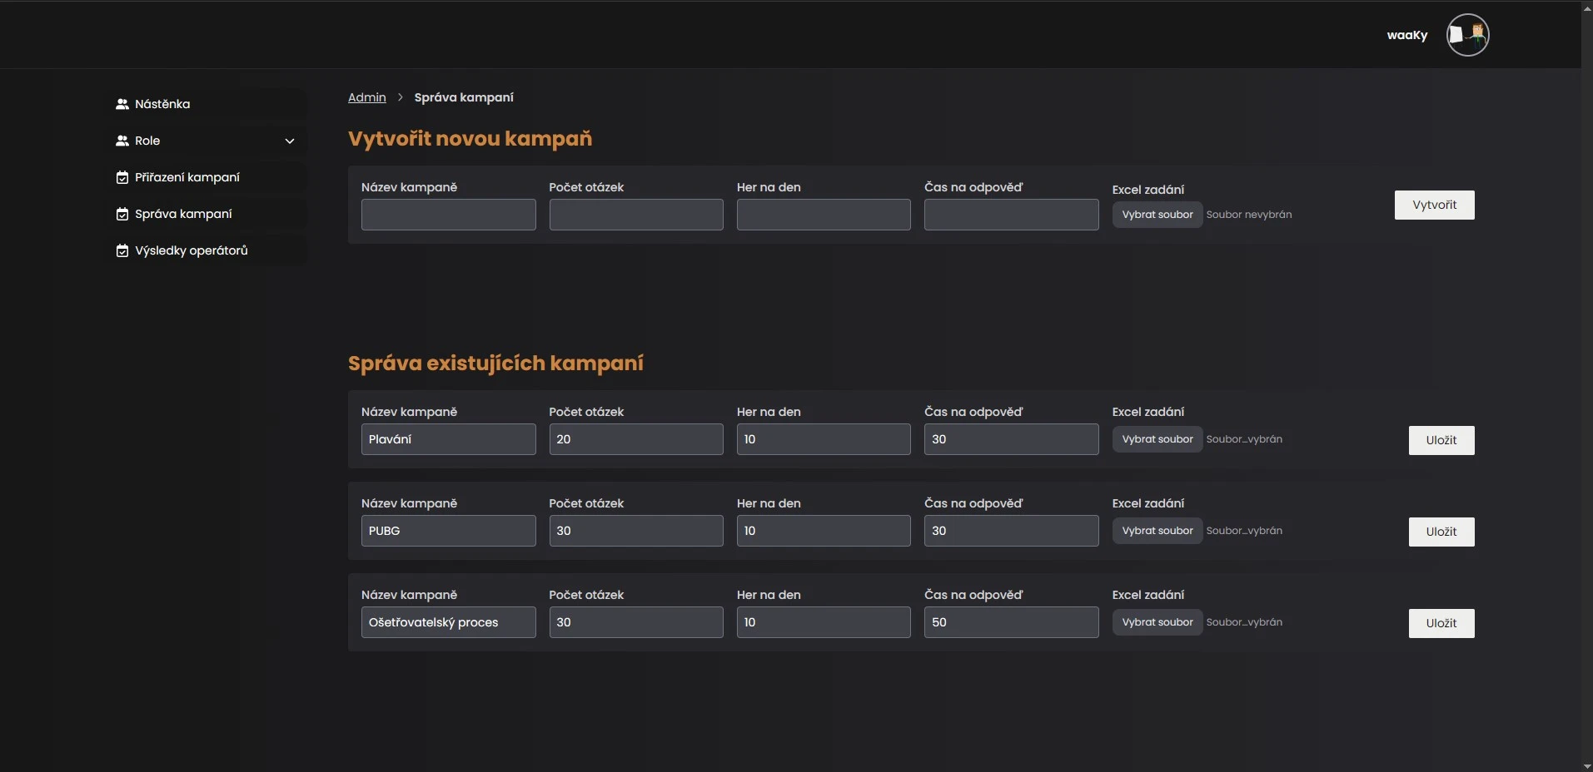Click Počet otázek field of Plavání campaign

(x=635, y=439)
